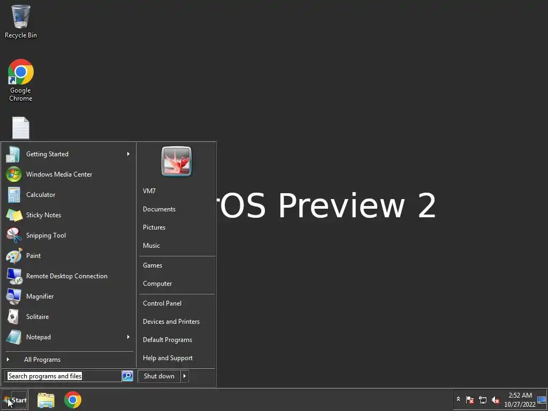Open the Getting Started icon in Start menu
The width and height of the screenshot is (548, 411).
click(x=13, y=154)
